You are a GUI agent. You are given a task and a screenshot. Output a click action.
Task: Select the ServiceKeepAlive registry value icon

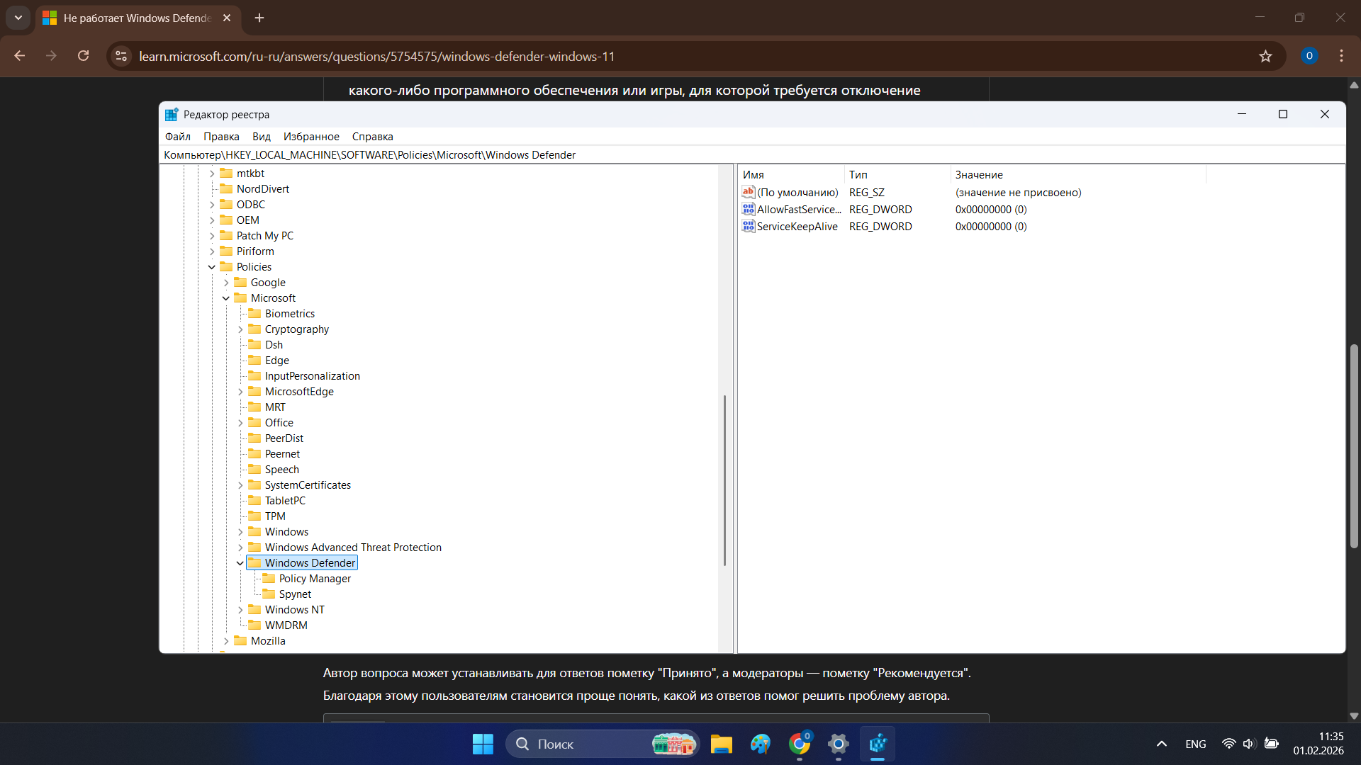[748, 226]
